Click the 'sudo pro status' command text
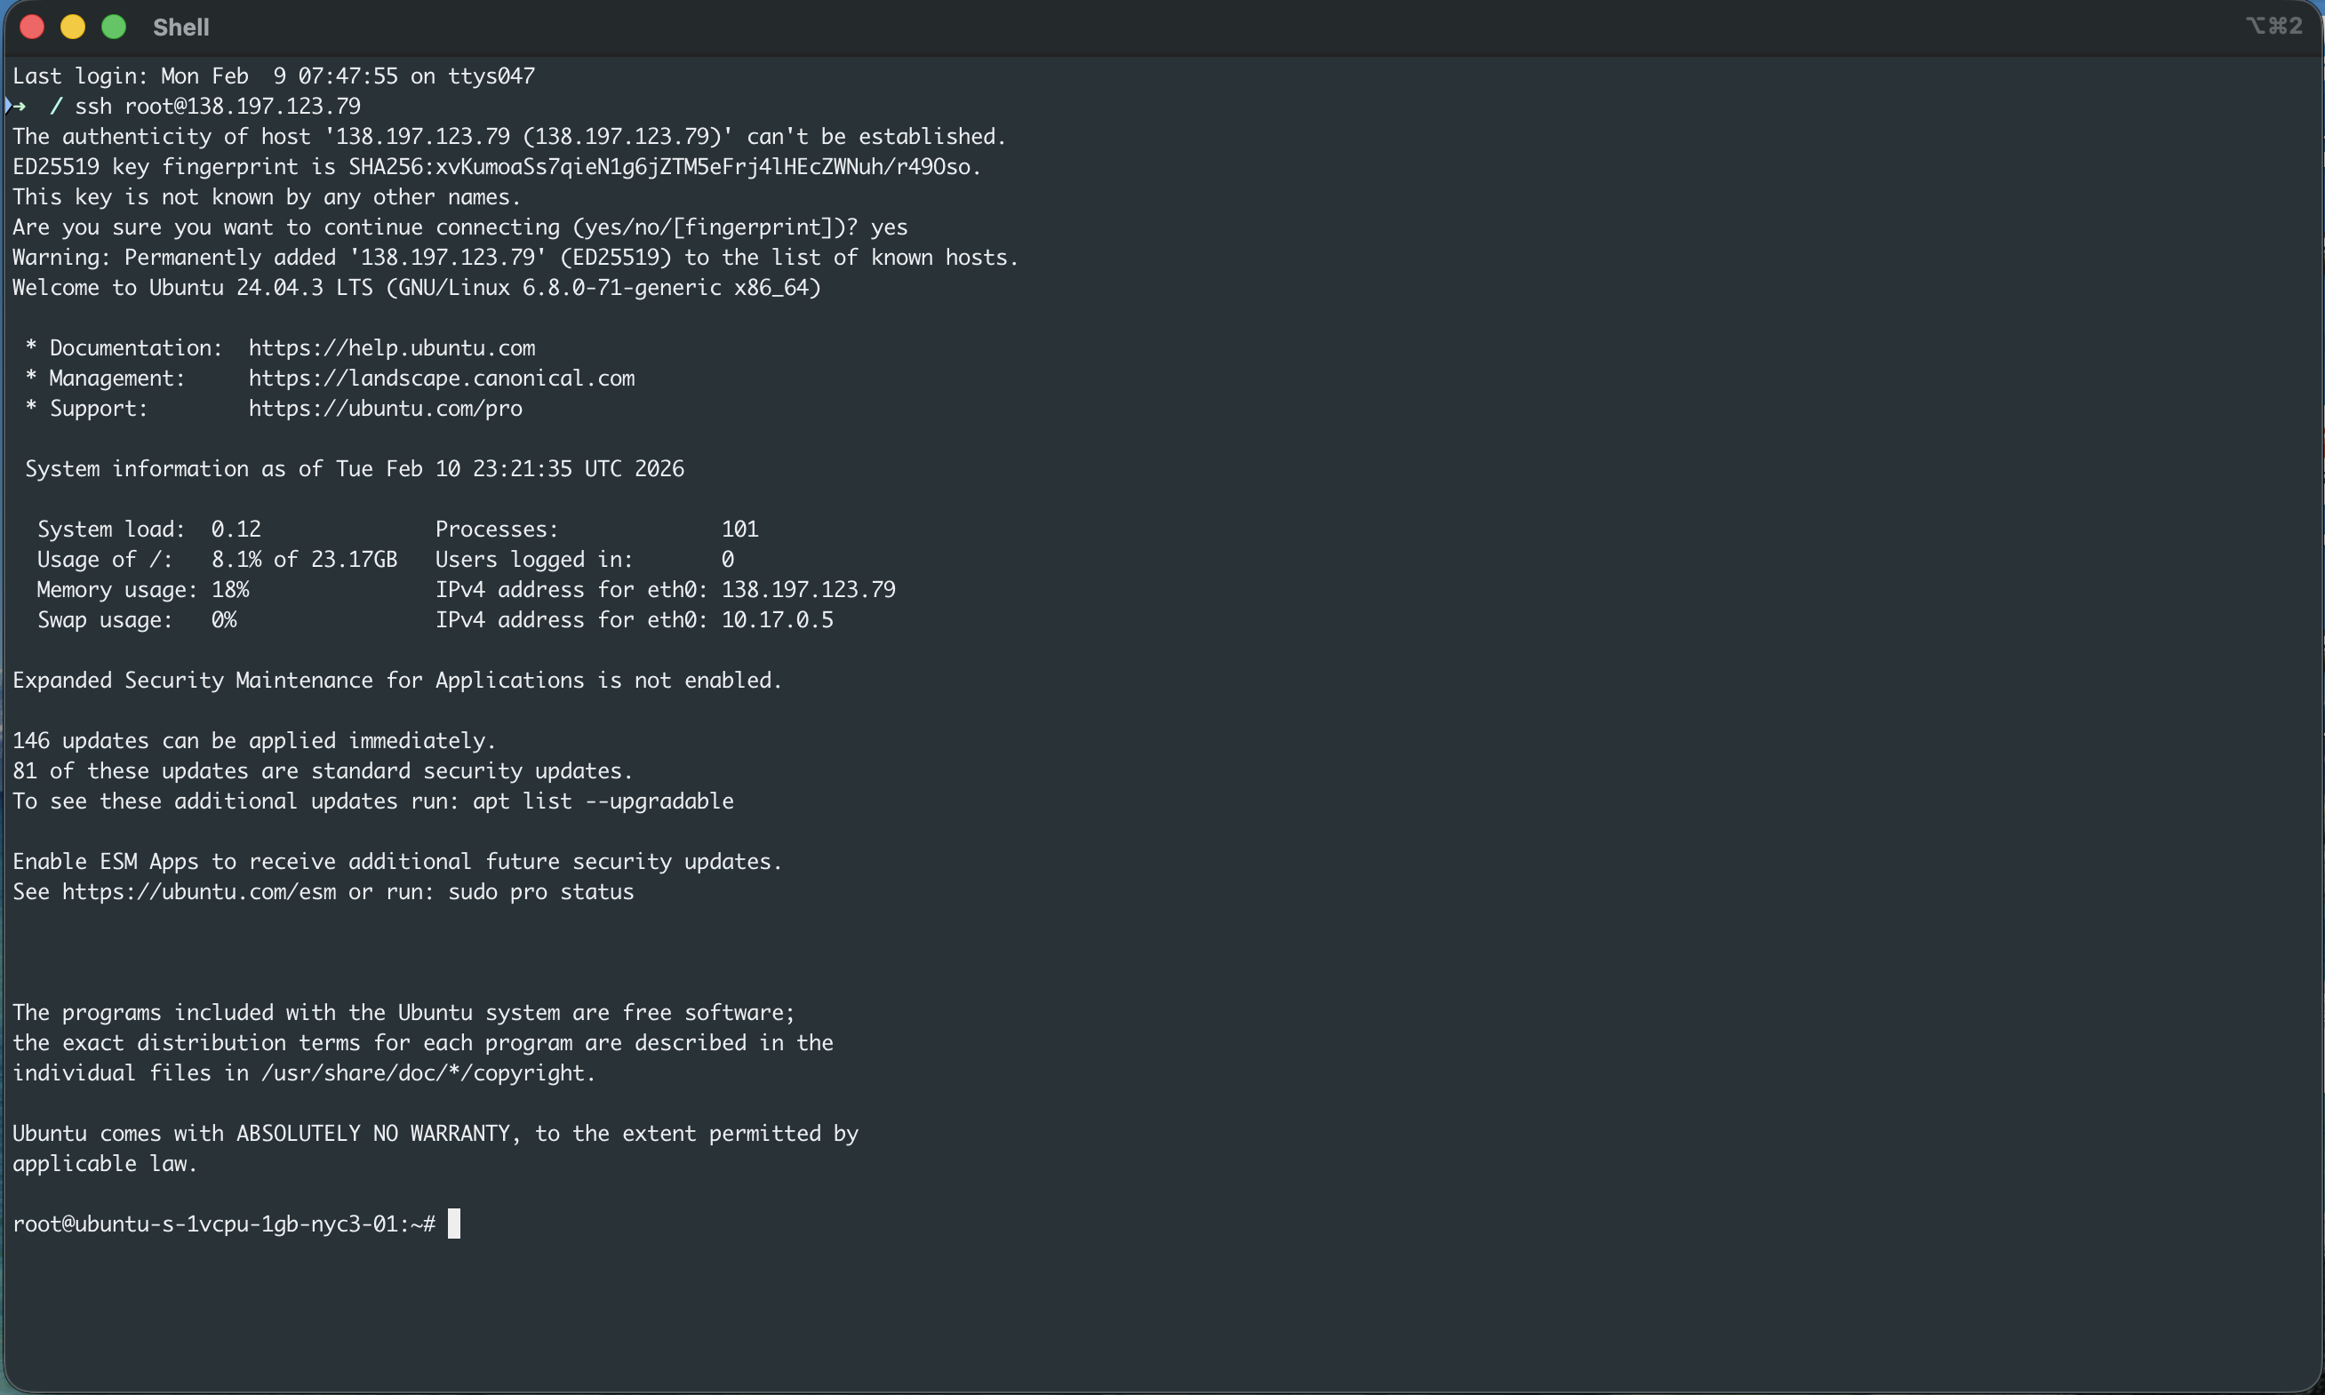This screenshot has height=1395, width=2325. [540, 892]
